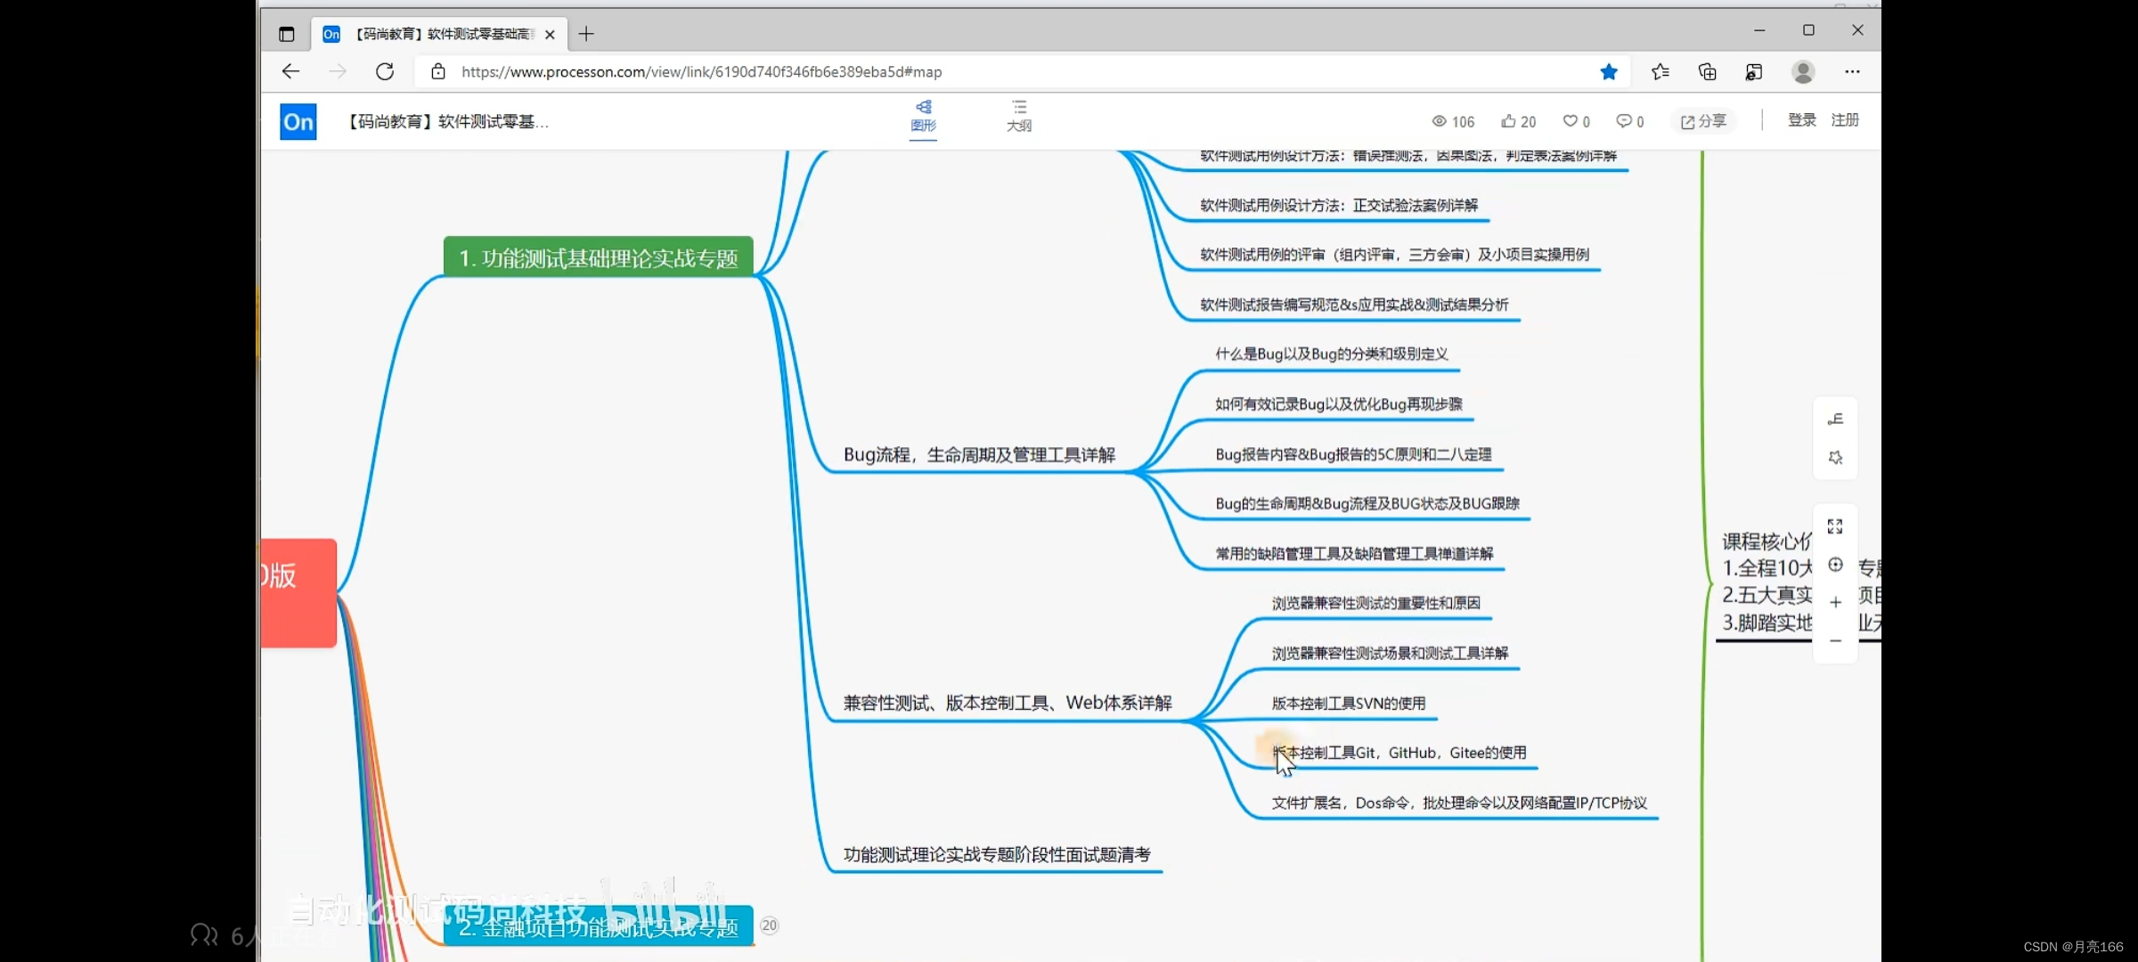Toggle the browser favorites star for this page

pyautogui.click(x=1609, y=72)
